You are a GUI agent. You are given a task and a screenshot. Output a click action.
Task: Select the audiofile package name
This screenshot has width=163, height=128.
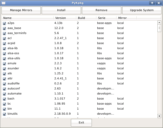pos(14,83)
